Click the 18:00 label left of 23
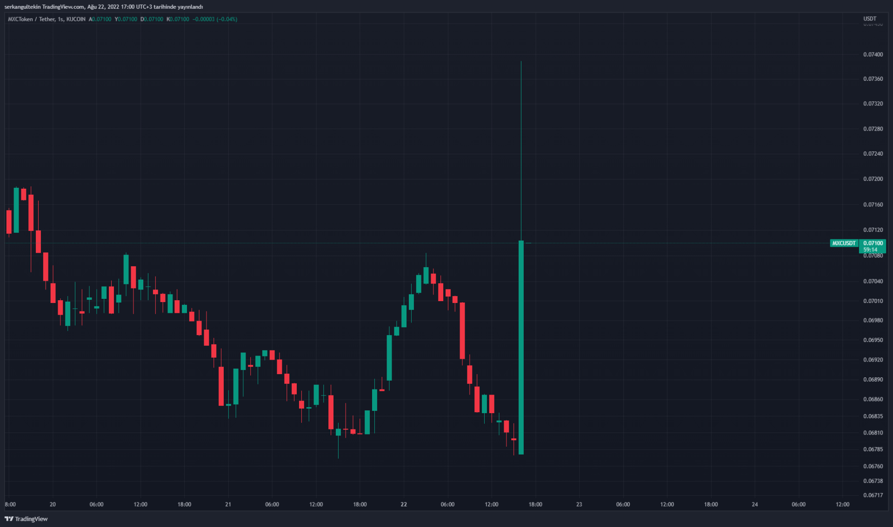This screenshot has height=527, width=893. point(535,504)
